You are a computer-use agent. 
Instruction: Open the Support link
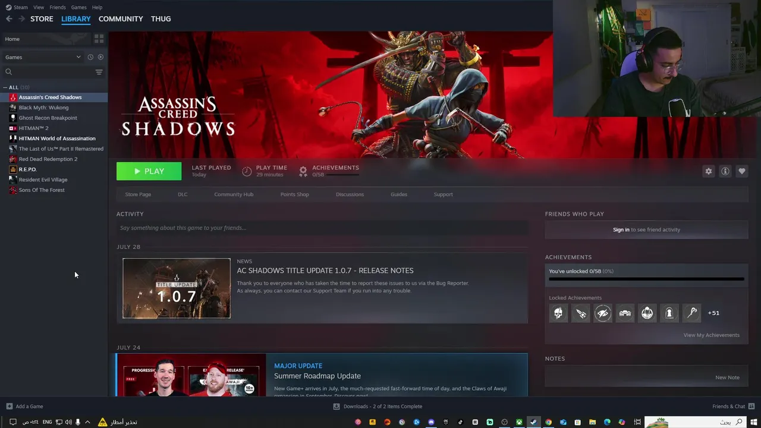click(x=443, y=194)
